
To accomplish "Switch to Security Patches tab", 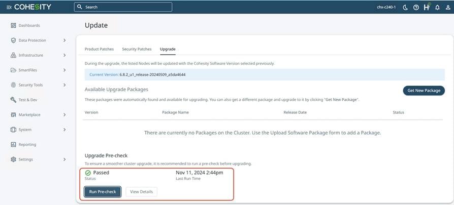I will [137, 49].
